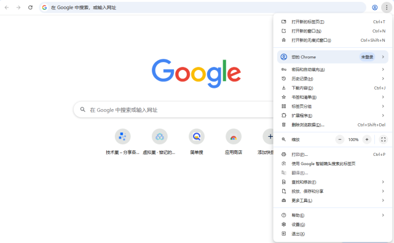Image resolution: width=394 pixels, height=243 pixels.
Task: Open the second shortcut tile with three circles
Action: click(x=160, y=137)
